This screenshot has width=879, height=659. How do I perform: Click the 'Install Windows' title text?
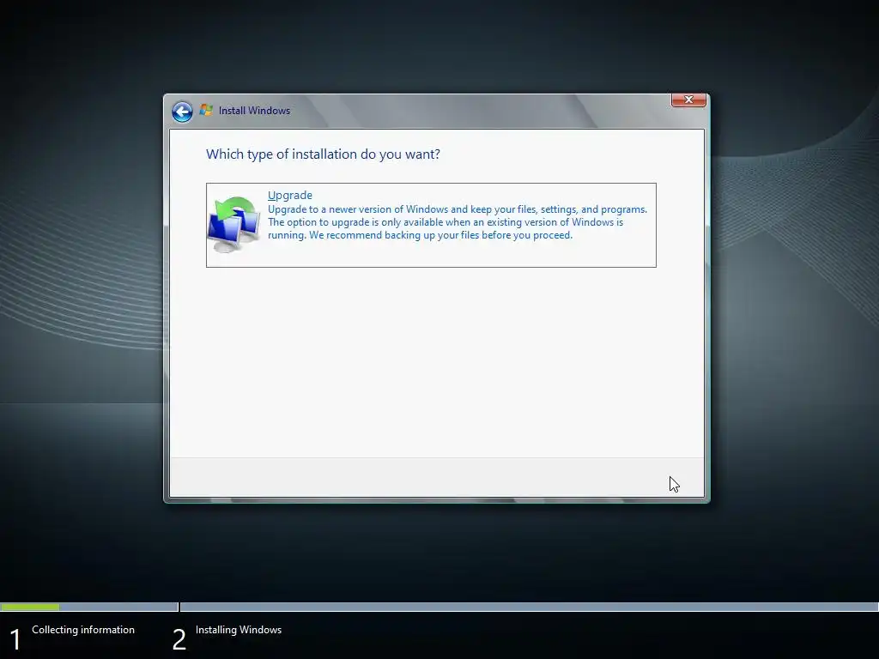[x=254, y=111]
